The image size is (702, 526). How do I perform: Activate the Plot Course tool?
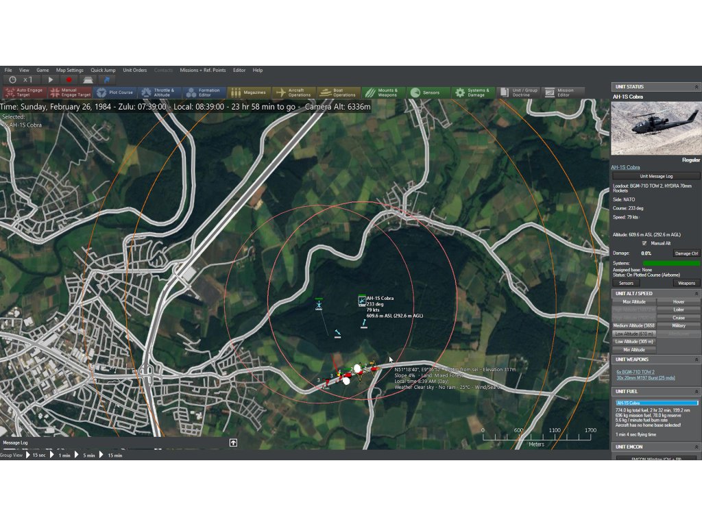pyautogui.click(x=115, y=92)
